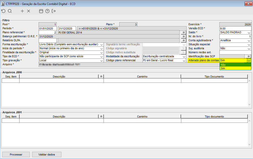Open lookup arrow for Plano referencial

click(x=184, y=32)
